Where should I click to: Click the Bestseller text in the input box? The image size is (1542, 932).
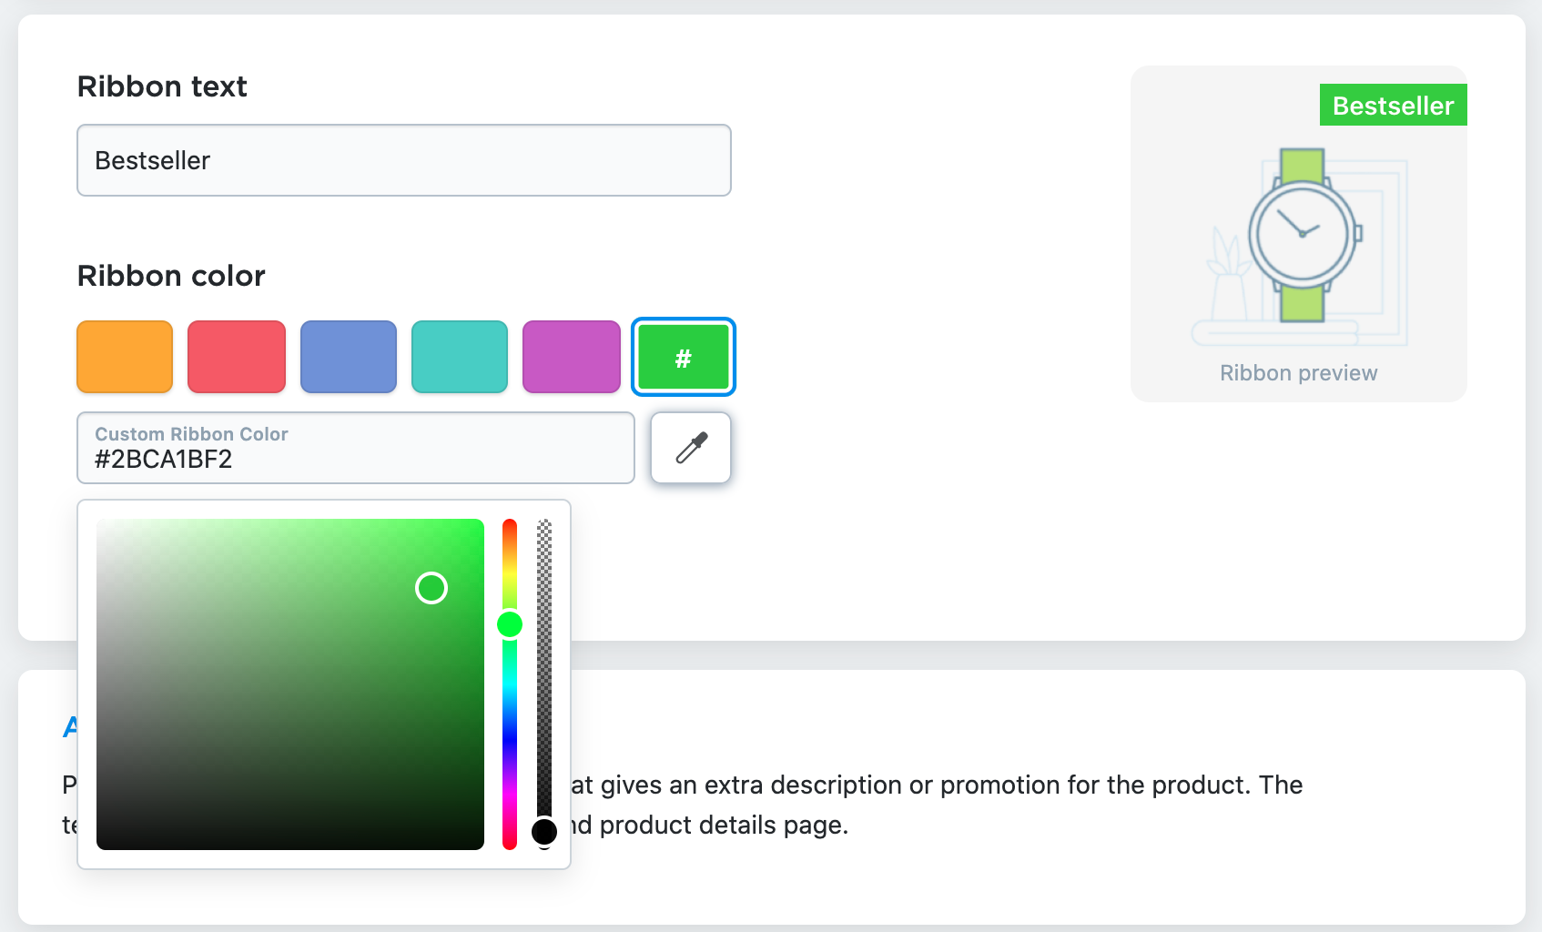click(152, 160)
